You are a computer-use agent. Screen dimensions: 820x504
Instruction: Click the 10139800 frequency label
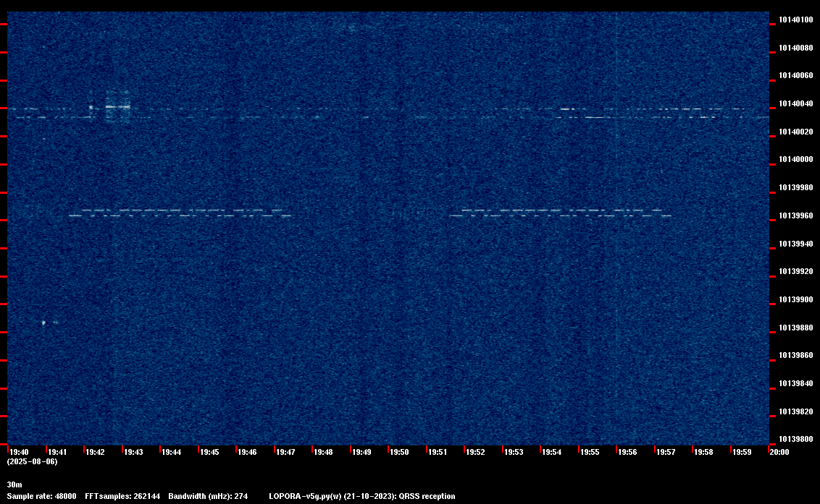pyautogui.click(x=795, y=439)
